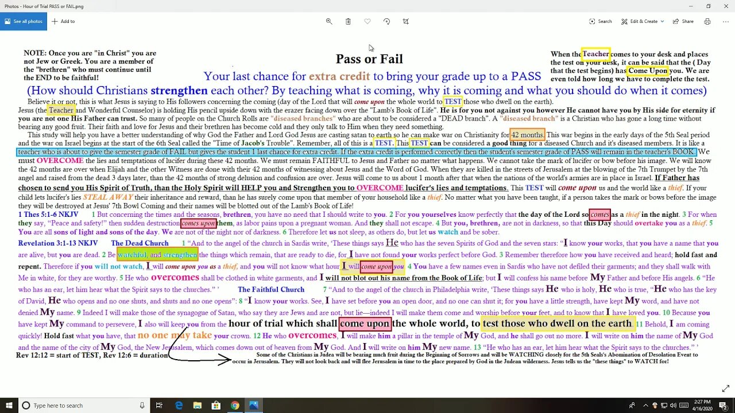Viewport: 735px width, 413px height.
Task: Click the '1 Thes 5:1-6 NKJV' heading
Action: click(48, 215)
